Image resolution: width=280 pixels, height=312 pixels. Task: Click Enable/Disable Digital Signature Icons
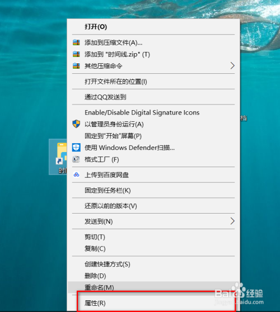(153, 112)
